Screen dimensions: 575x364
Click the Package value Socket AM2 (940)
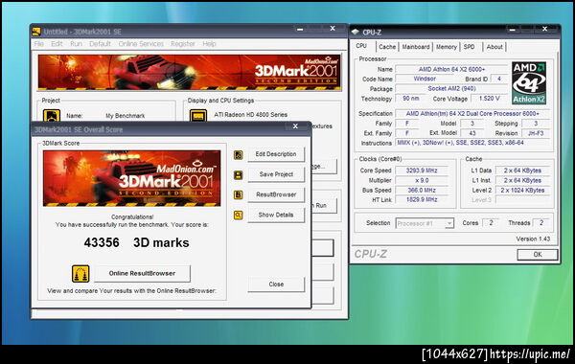[x=451, y=89]
